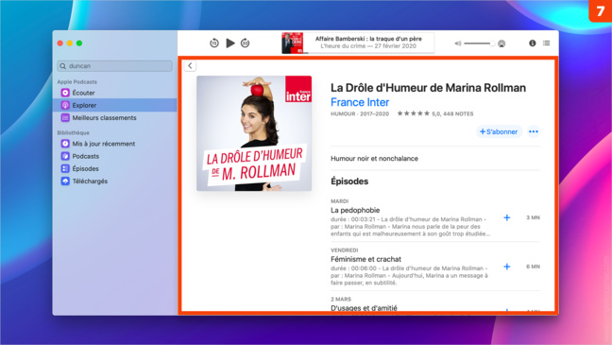
Task: Click the Meilleurs classements icon
Action: 65,117
